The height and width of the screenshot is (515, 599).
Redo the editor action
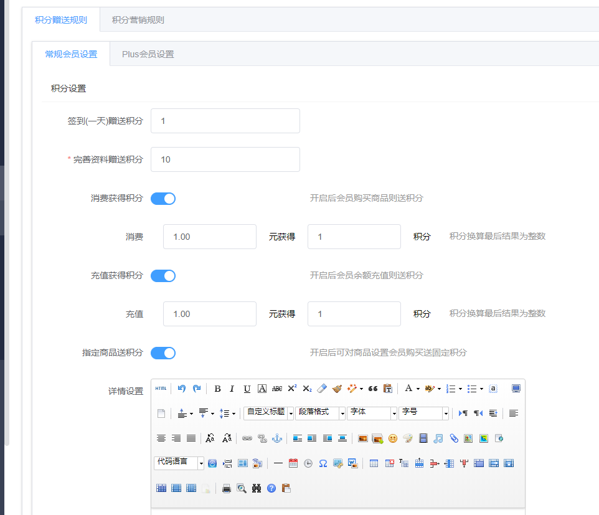(197, 389)
